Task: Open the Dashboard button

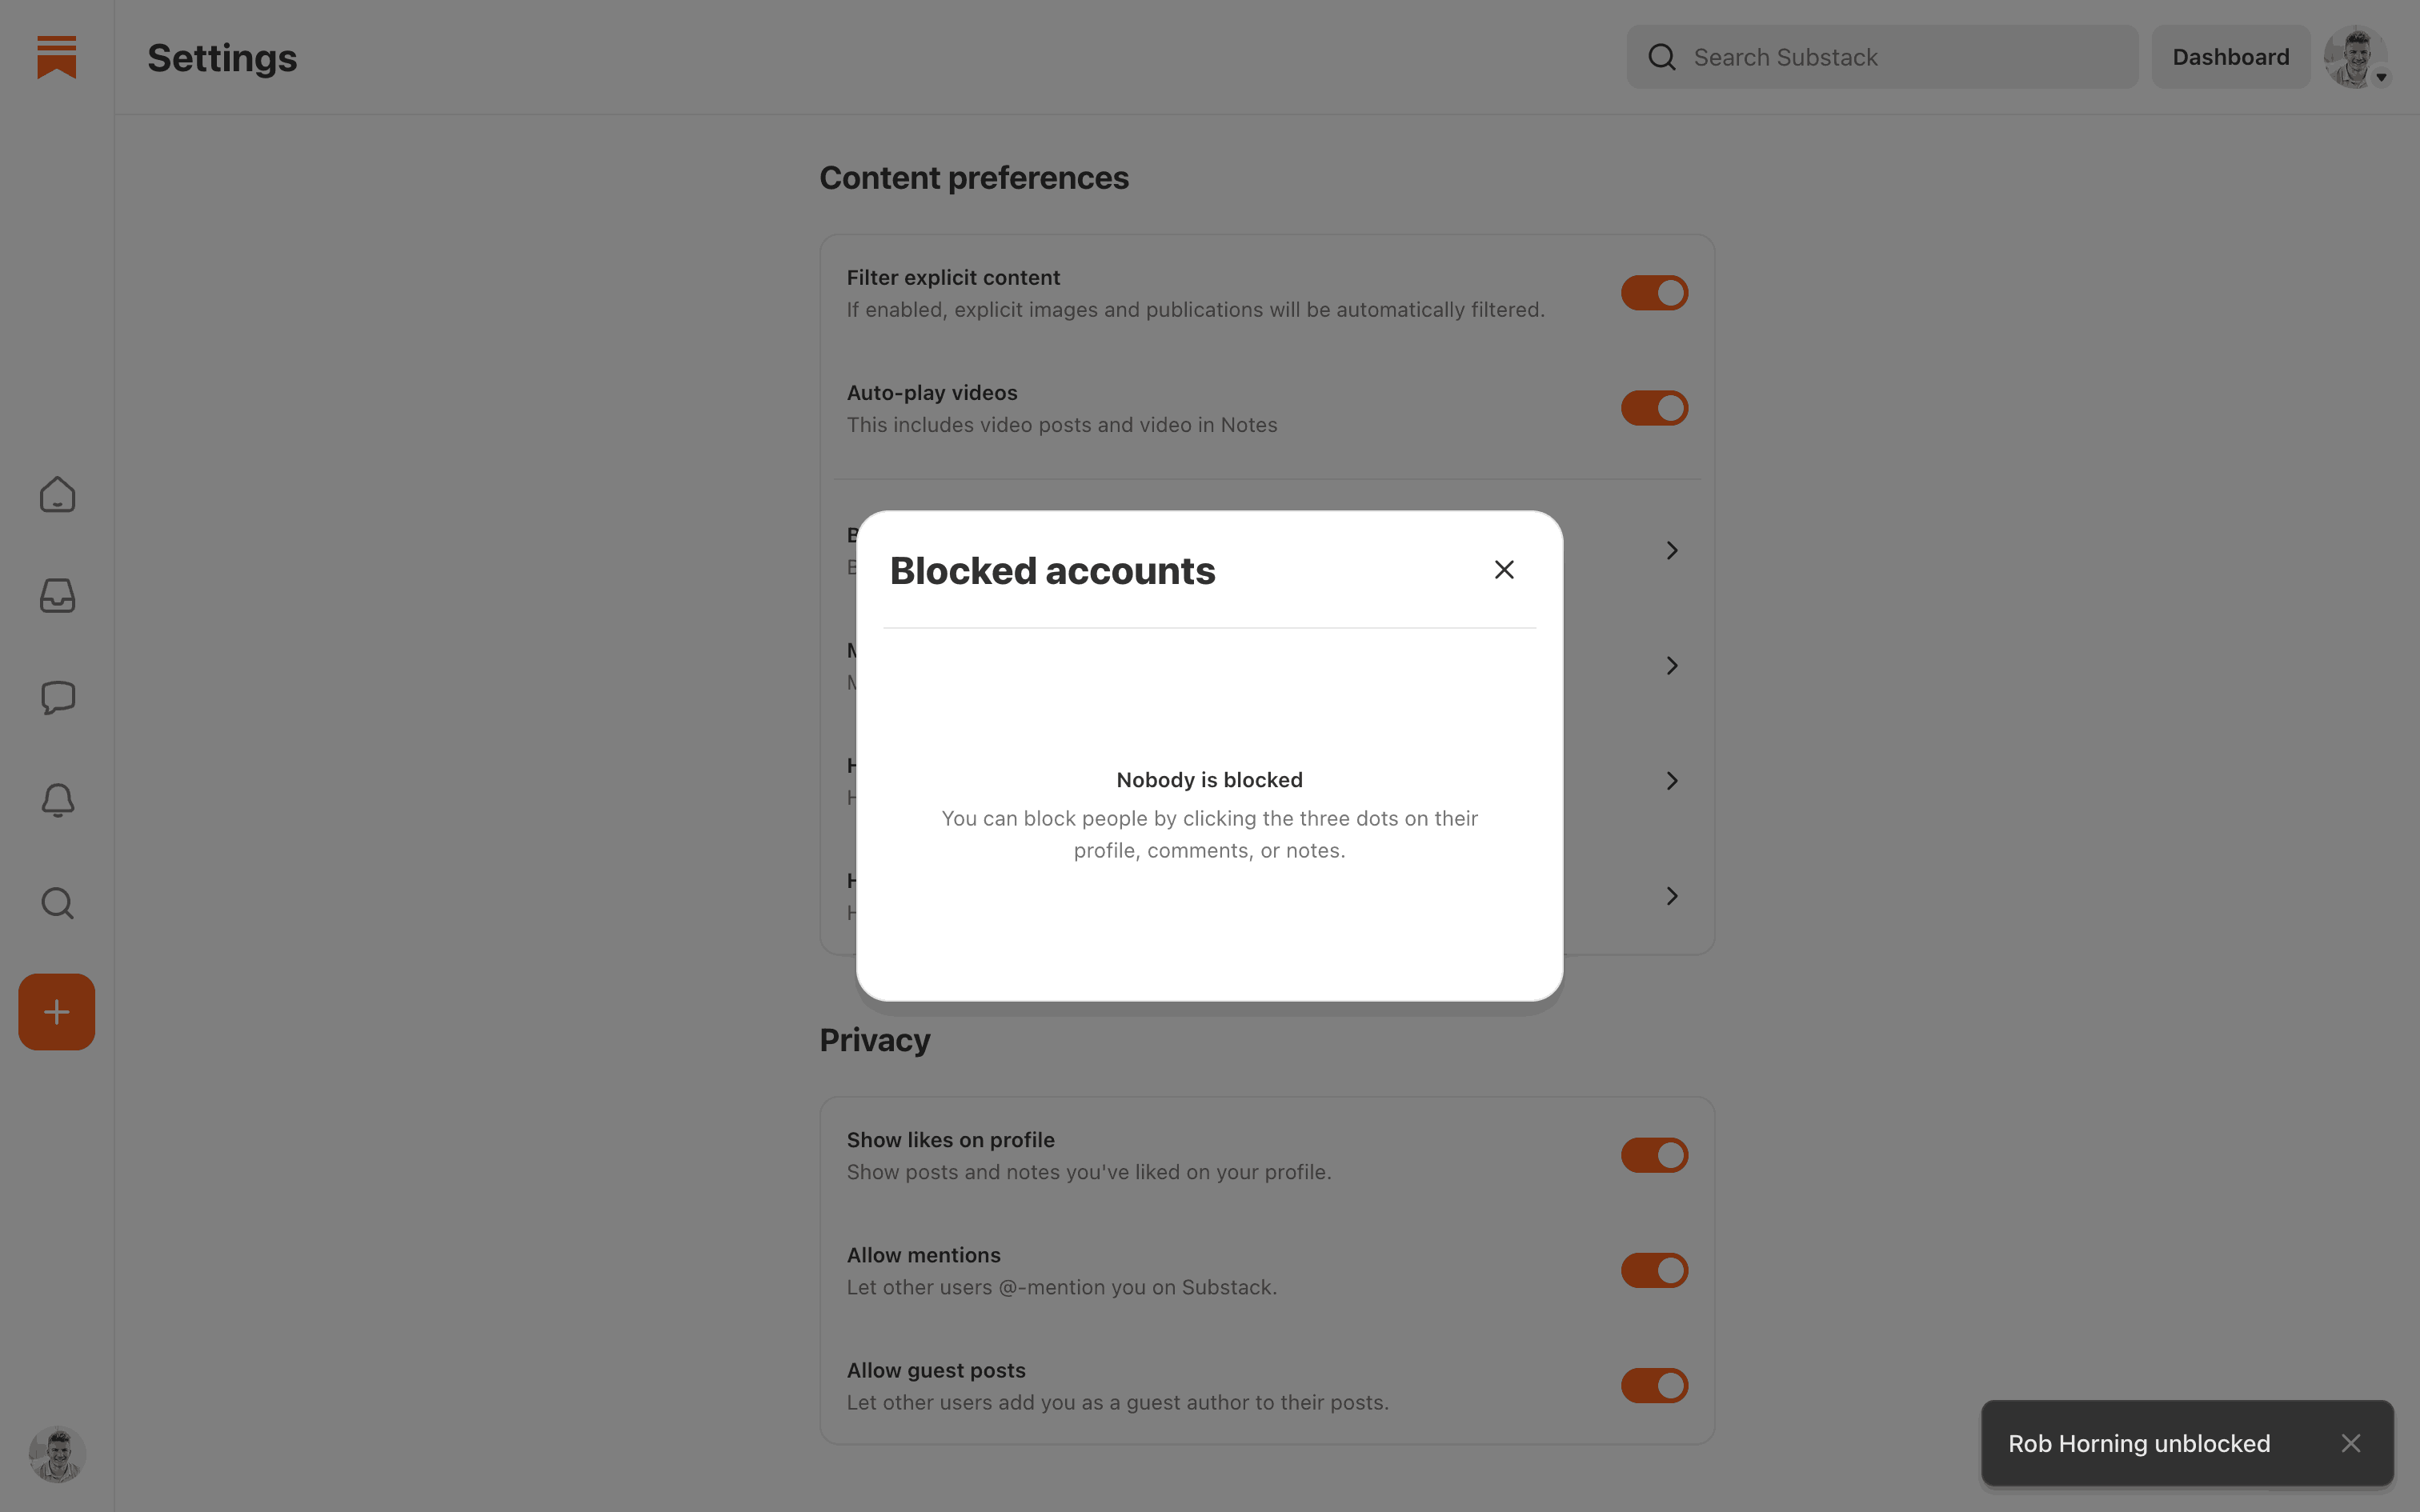Action: pyautogui.click(x=2230, y=57)
